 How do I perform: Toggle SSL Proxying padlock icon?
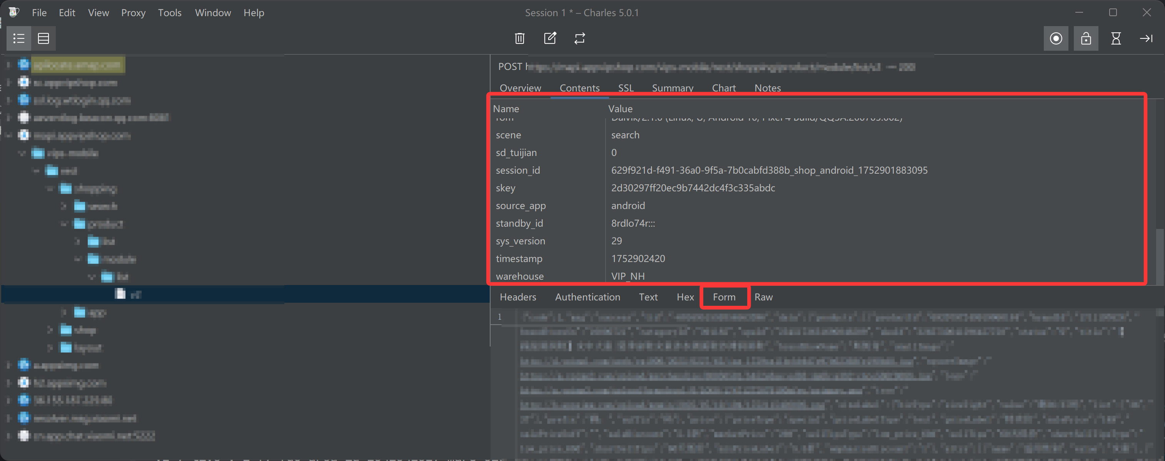[1086, 38]
